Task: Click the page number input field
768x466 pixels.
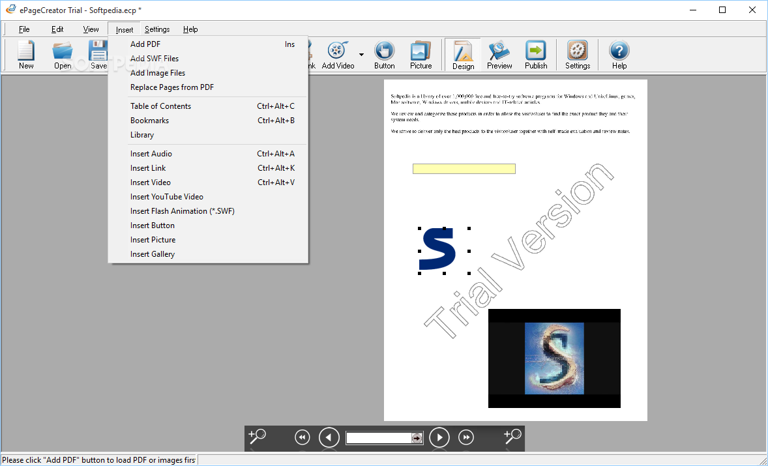Action: click(379, 437)
